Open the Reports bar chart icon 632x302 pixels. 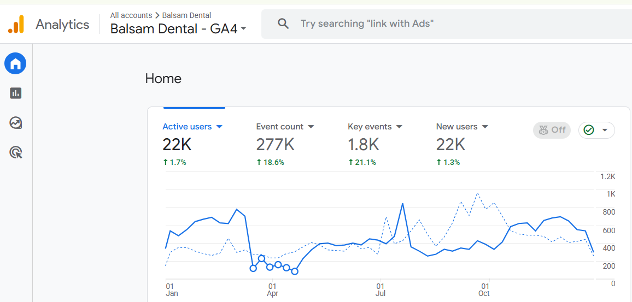click(15, 93)
